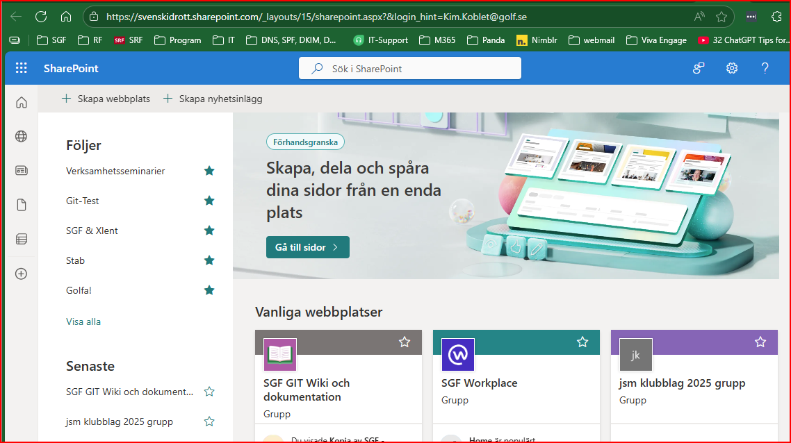Click the Create plus icon in left rail
This screenshot has height=443, width=791.
21,274
